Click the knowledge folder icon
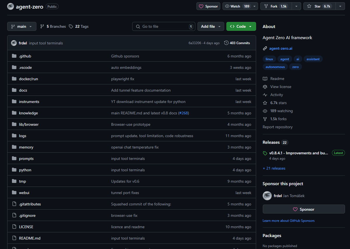 pyautogui.click(x=14, y=113)
